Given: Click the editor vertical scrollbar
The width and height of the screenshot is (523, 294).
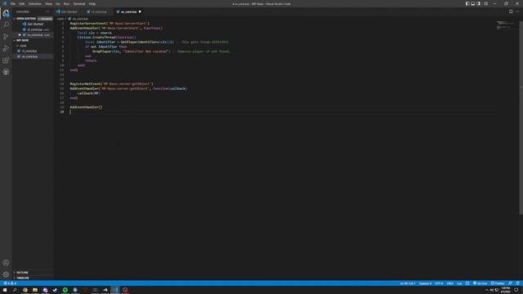Looking at the screenshot, I should point(521,117).
